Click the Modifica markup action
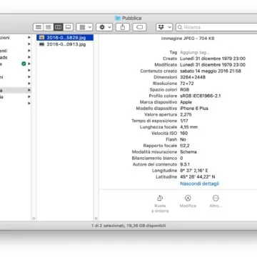The height and width of the screenshot is (257, 257). point(188,201)
